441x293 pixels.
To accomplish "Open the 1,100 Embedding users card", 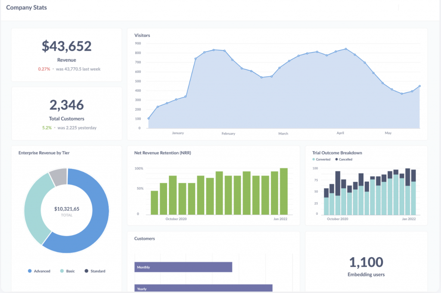I will pos(366,261).
